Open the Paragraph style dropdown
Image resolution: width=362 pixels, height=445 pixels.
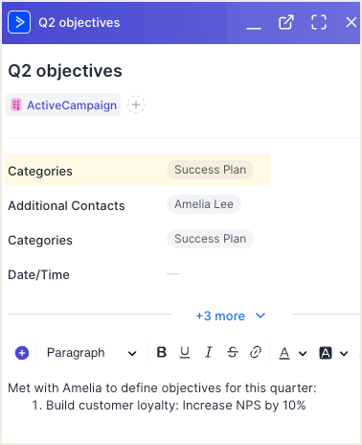[x=92, y=353]
